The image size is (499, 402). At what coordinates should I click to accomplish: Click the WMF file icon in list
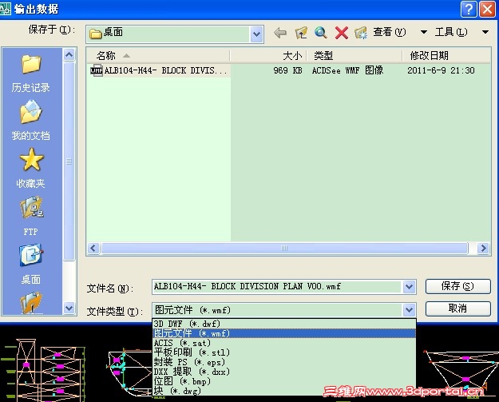coord(97,70)
